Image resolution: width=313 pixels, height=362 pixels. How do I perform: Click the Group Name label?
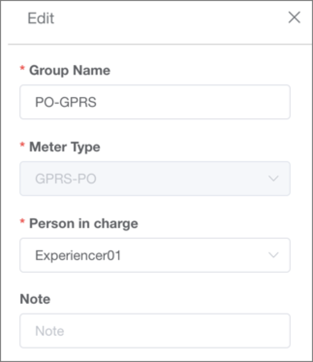70,70
